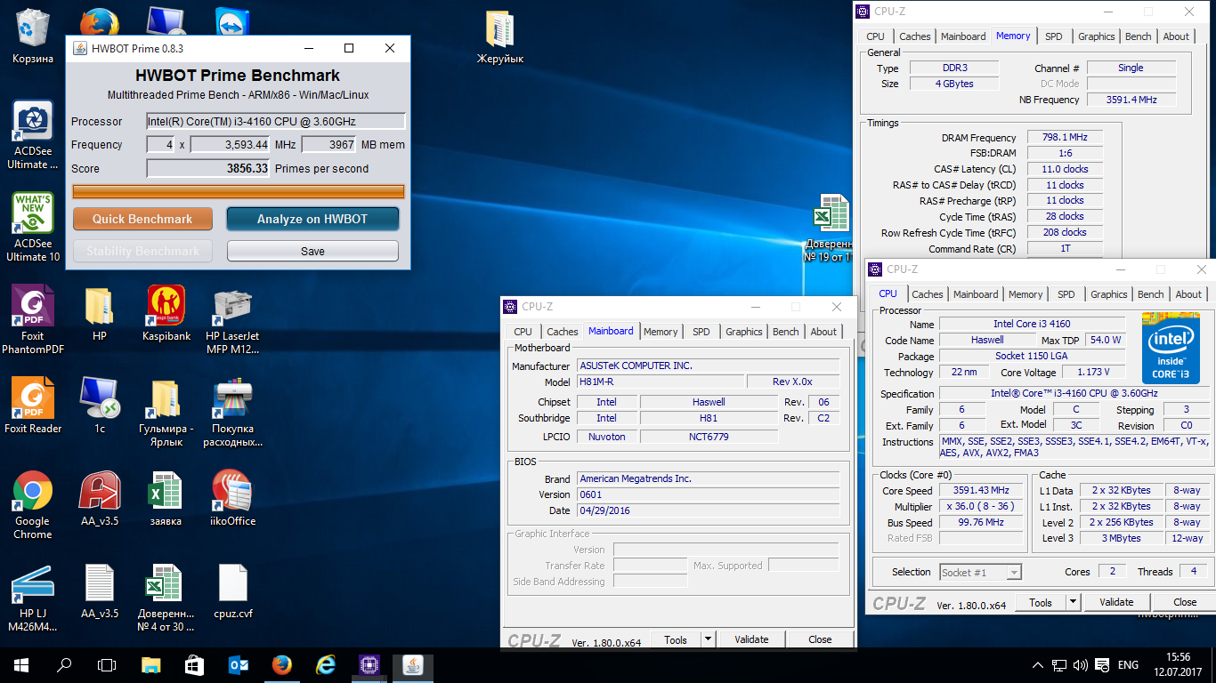
Task: Launch Foxit Reader desktop shortcut
Action: 33,406
